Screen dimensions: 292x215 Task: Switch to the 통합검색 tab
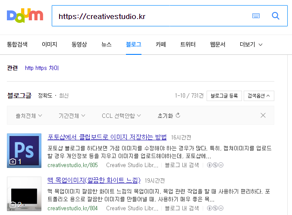pyautogui.click(x=17, y=44)
